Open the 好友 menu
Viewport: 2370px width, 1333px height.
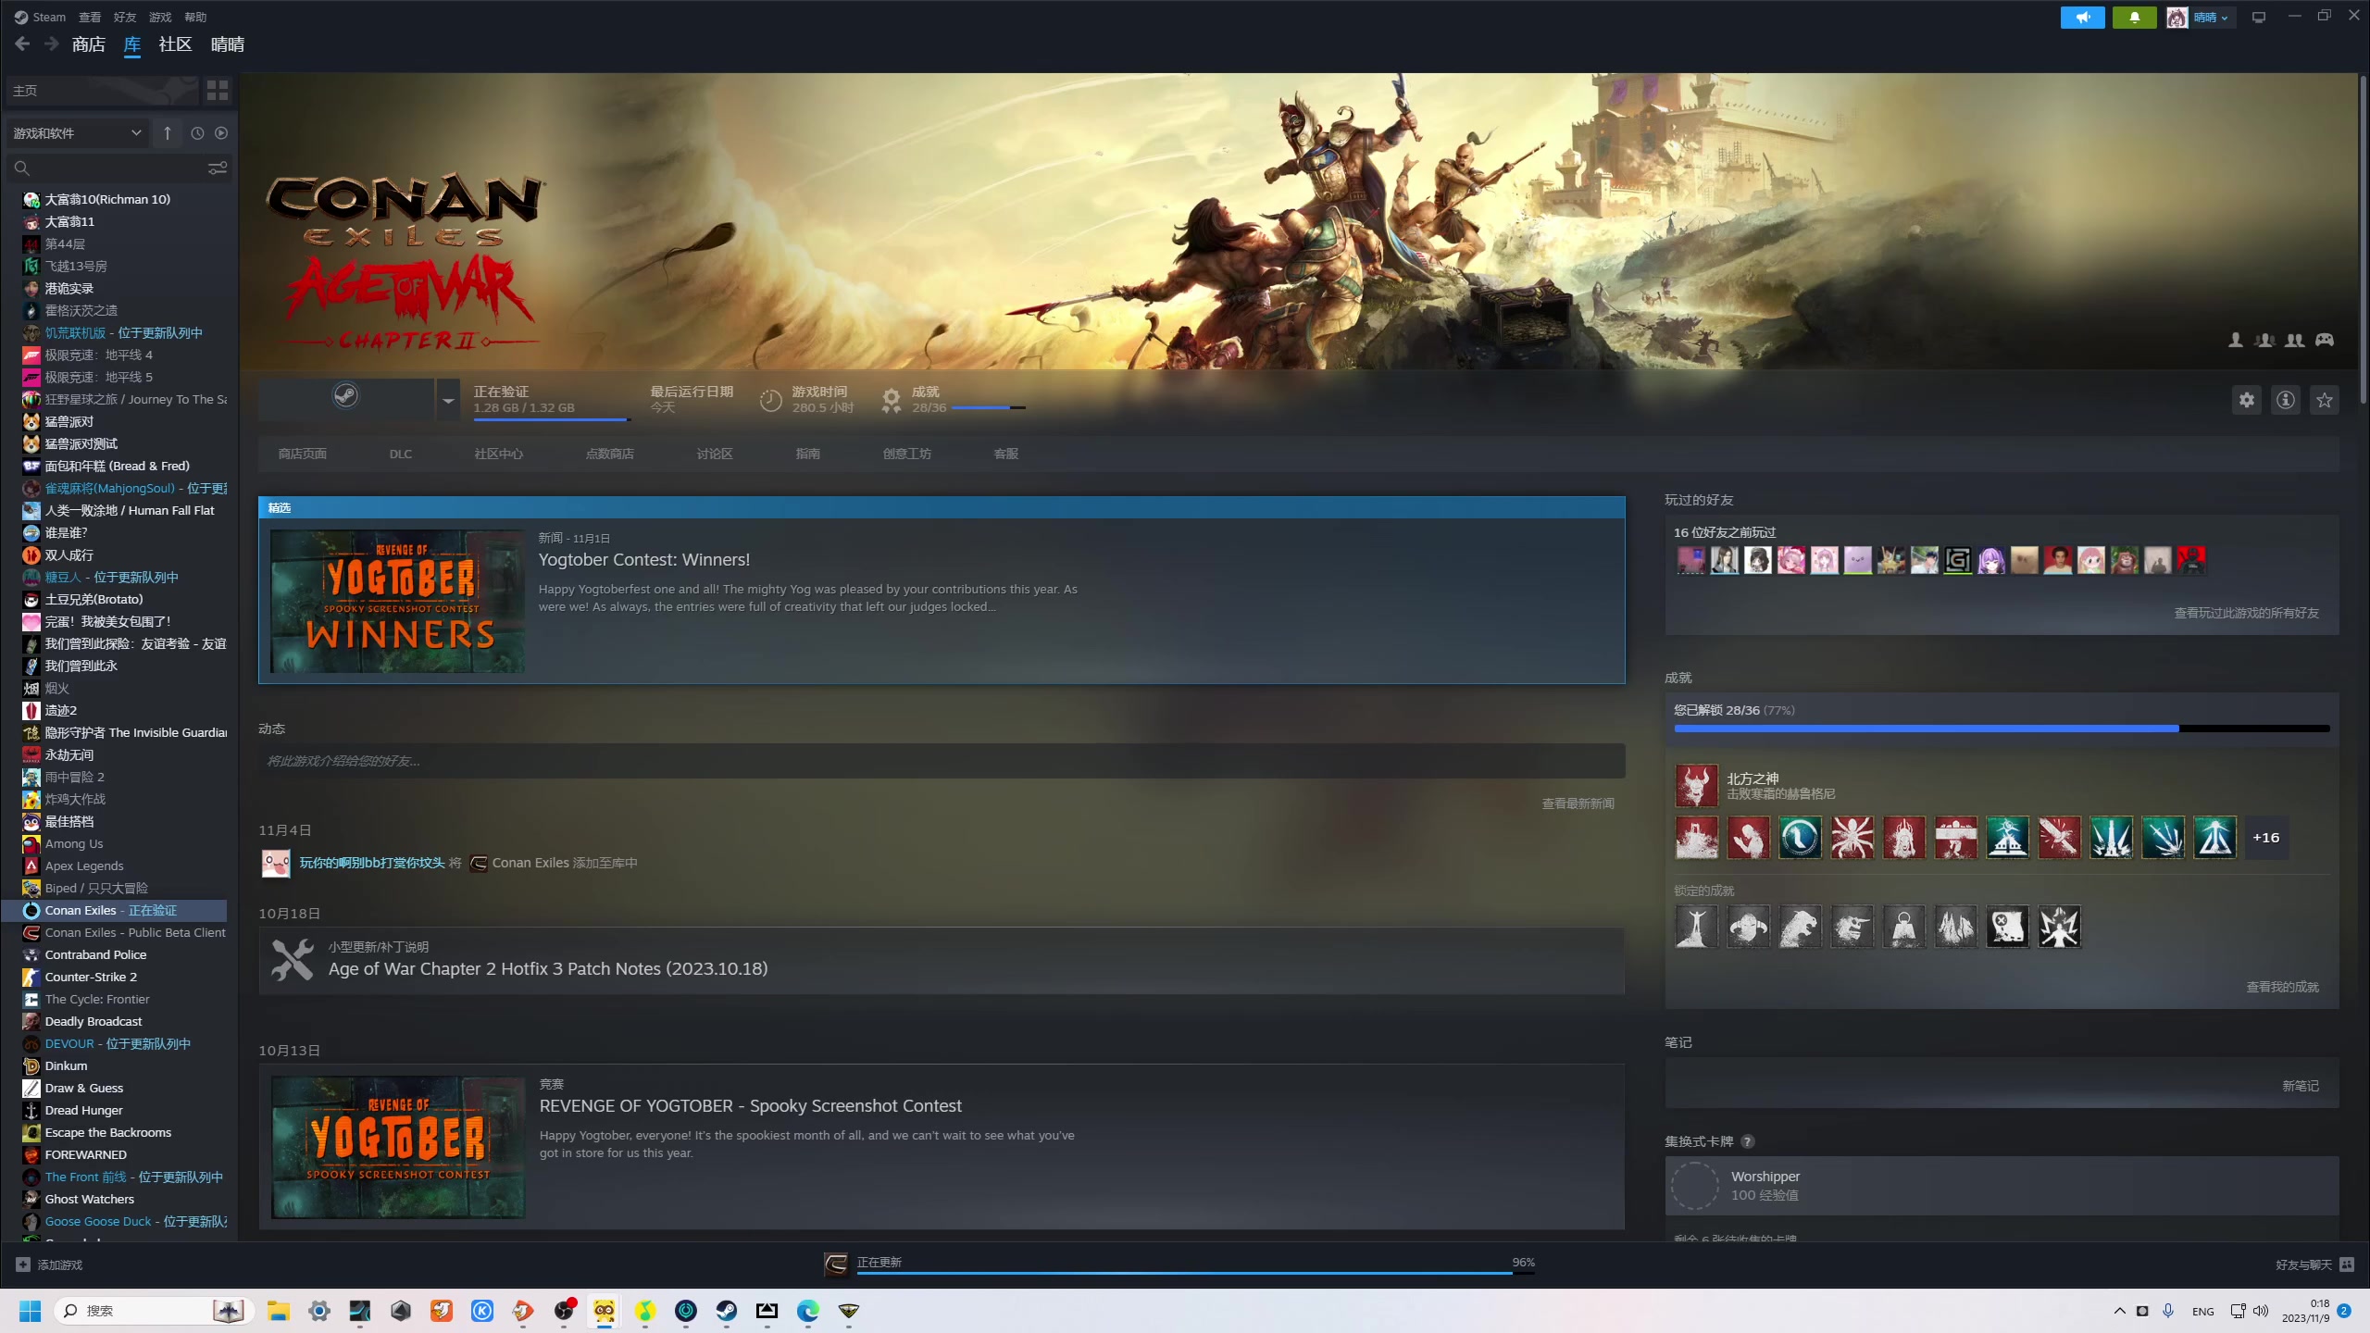(x=125, y=17)
